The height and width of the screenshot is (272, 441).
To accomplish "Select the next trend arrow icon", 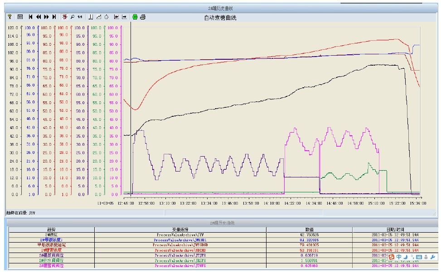I will pos(124,17).
